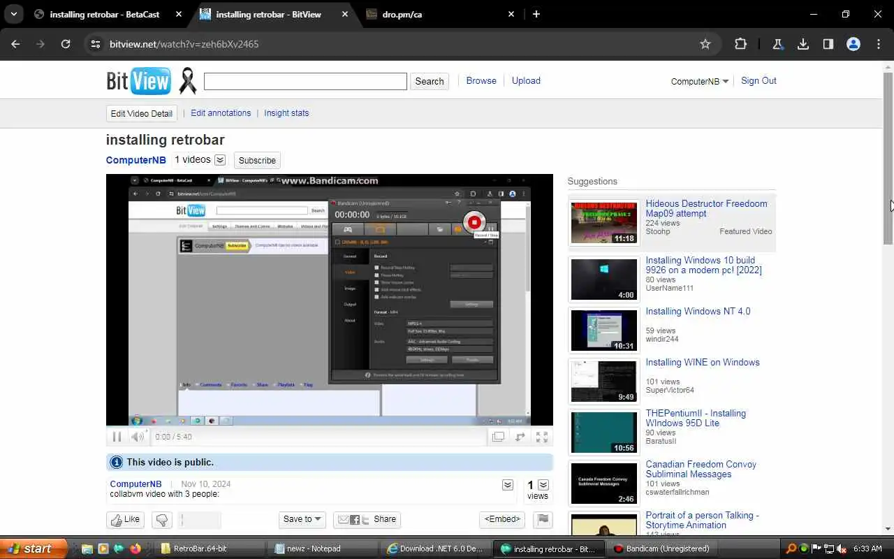The height and width of the screenshot is (559, 894).
Task: Open the browser three-dot menu
Action: 879,44
